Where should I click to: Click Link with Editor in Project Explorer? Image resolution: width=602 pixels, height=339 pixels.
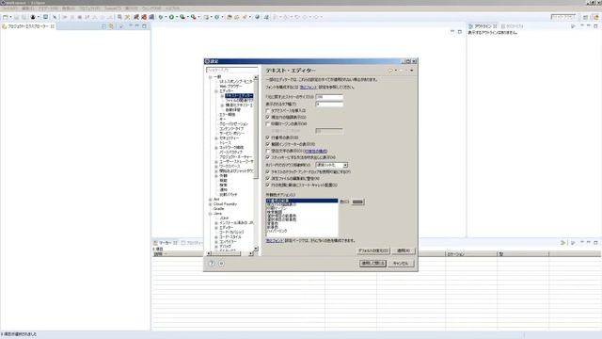(x=111, y=26)
